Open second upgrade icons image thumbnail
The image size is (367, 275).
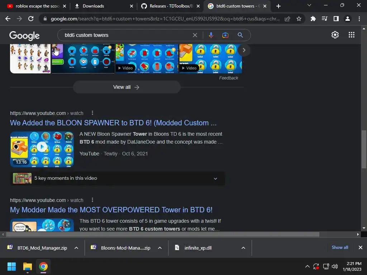pos(83,58)
